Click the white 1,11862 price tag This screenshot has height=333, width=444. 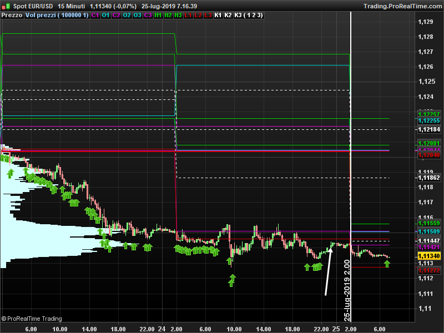[x=429, y=178]
